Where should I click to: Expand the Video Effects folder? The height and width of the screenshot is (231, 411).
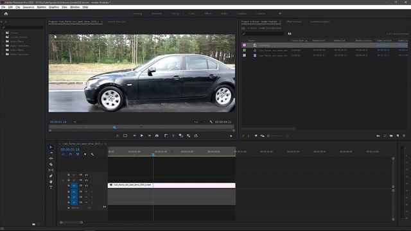[x=3, y=50]
